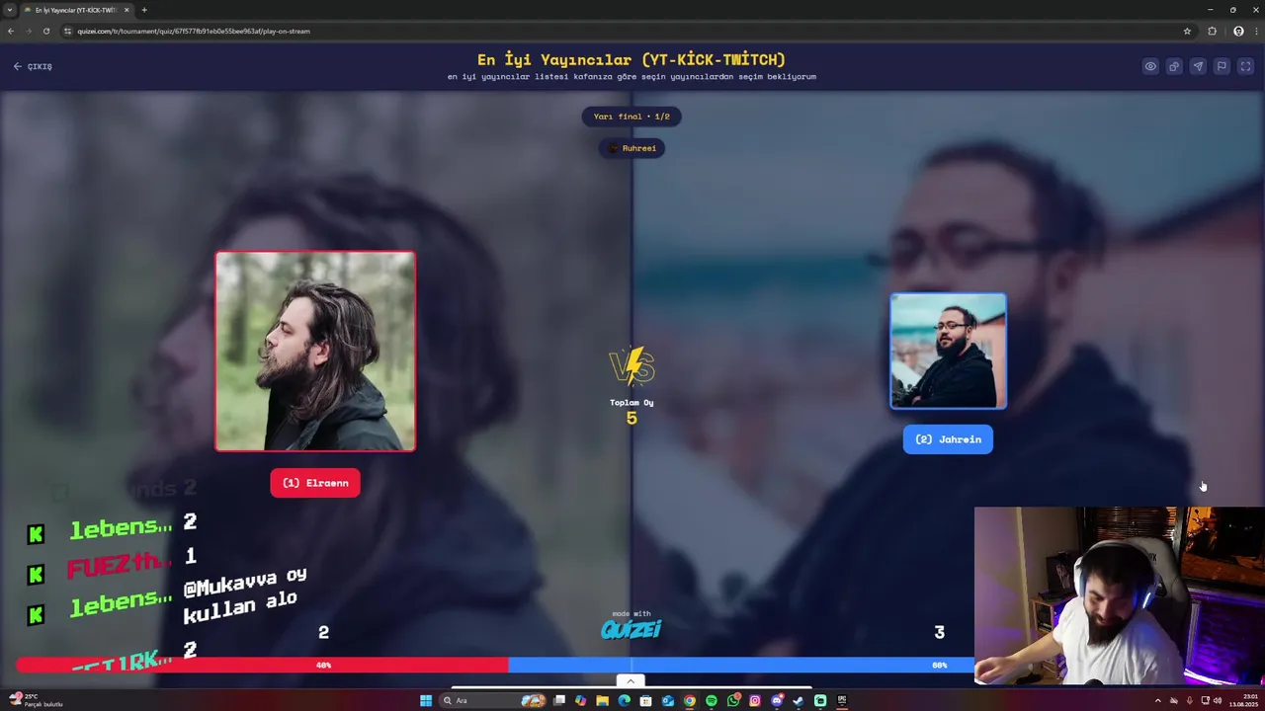Select the Elraenn portrait photo
The image size is (1265, 711).
click(x=315, y=351)
